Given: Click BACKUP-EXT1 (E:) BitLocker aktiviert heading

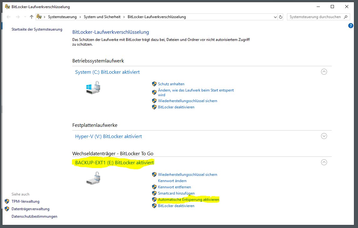Looking at the screenshot, I should tap(115, 163).
